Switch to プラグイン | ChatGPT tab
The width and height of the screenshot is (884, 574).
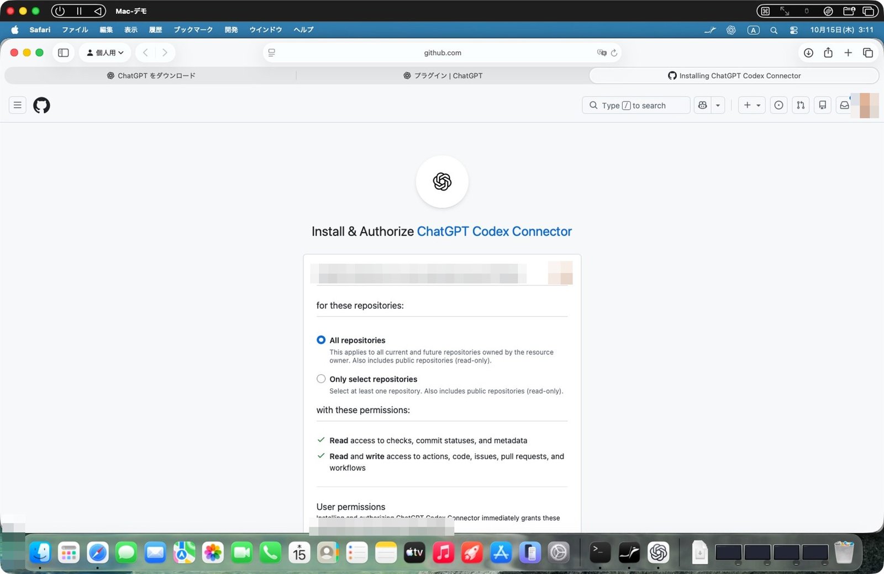443,76
